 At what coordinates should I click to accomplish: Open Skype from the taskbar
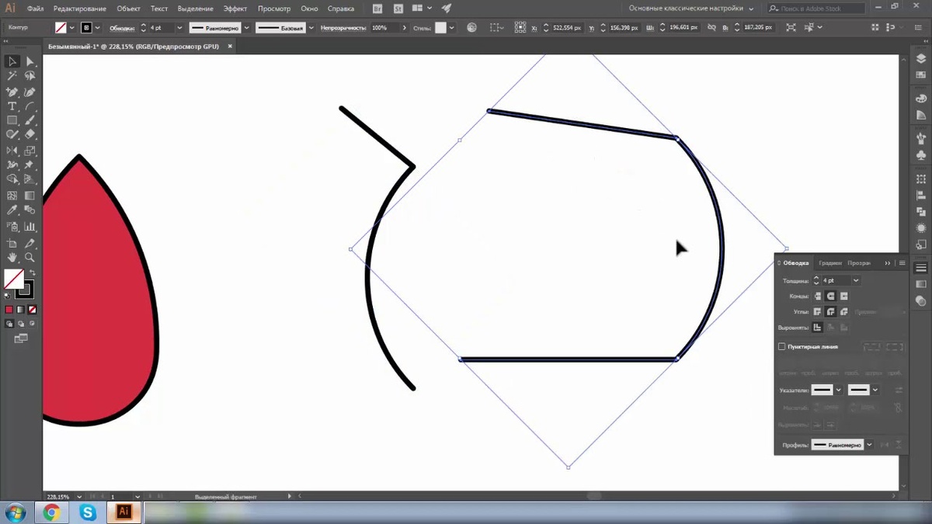87,512
